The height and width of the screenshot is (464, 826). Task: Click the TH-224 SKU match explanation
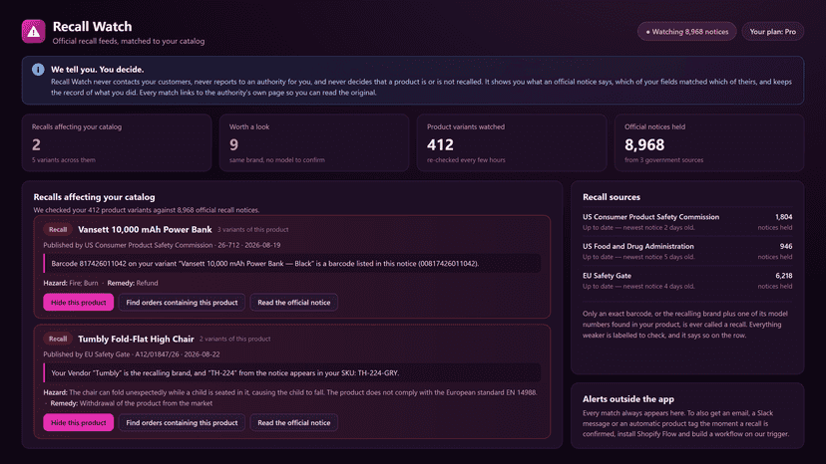pyautogui.click(x=292, y=373)
